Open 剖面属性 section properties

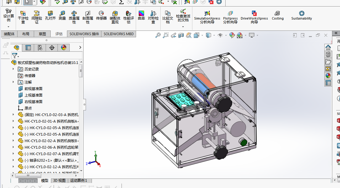click(88, 17)
